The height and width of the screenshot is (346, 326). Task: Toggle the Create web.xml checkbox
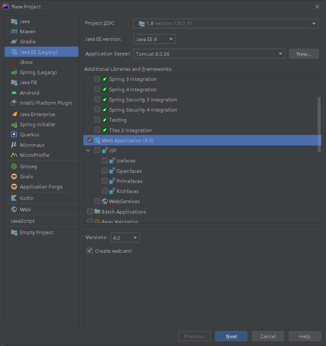click(90, 251)
